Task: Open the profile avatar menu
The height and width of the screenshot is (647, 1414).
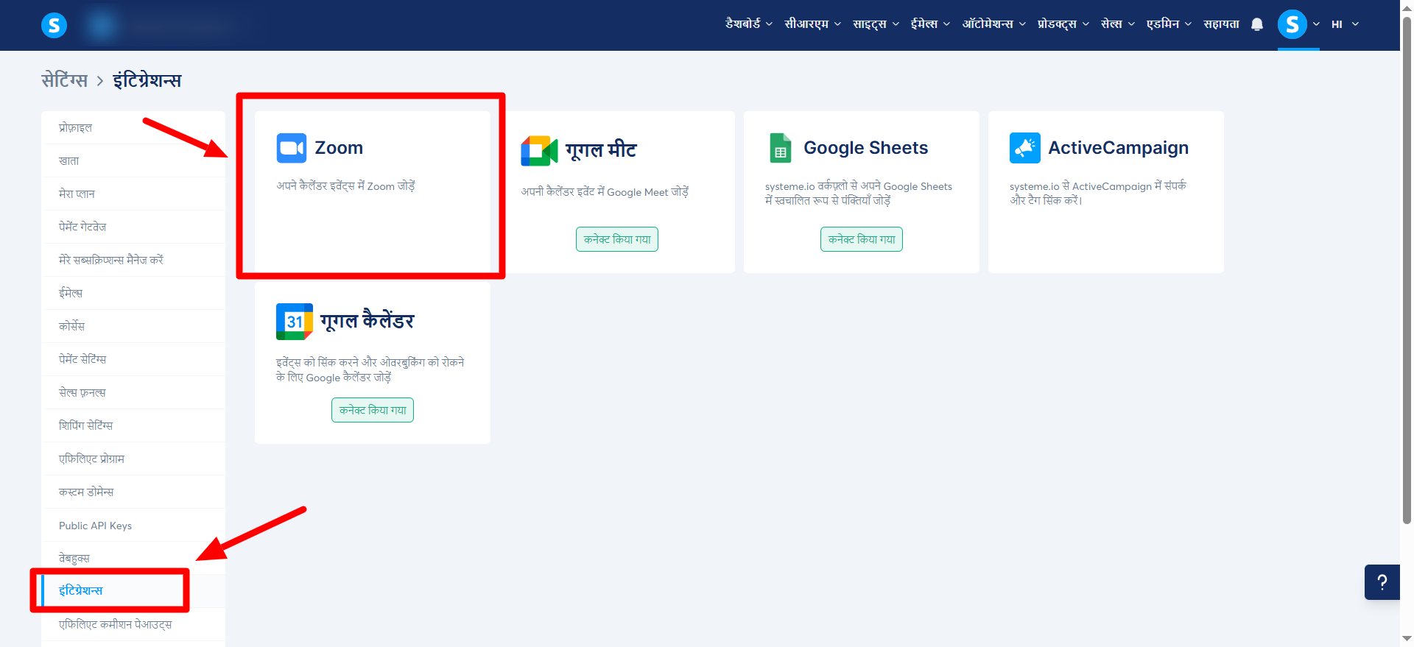Action: click(x=1292, y=24)
